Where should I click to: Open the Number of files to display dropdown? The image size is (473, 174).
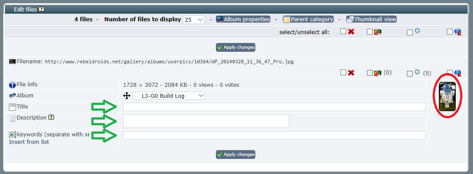(x=194, y=19)
